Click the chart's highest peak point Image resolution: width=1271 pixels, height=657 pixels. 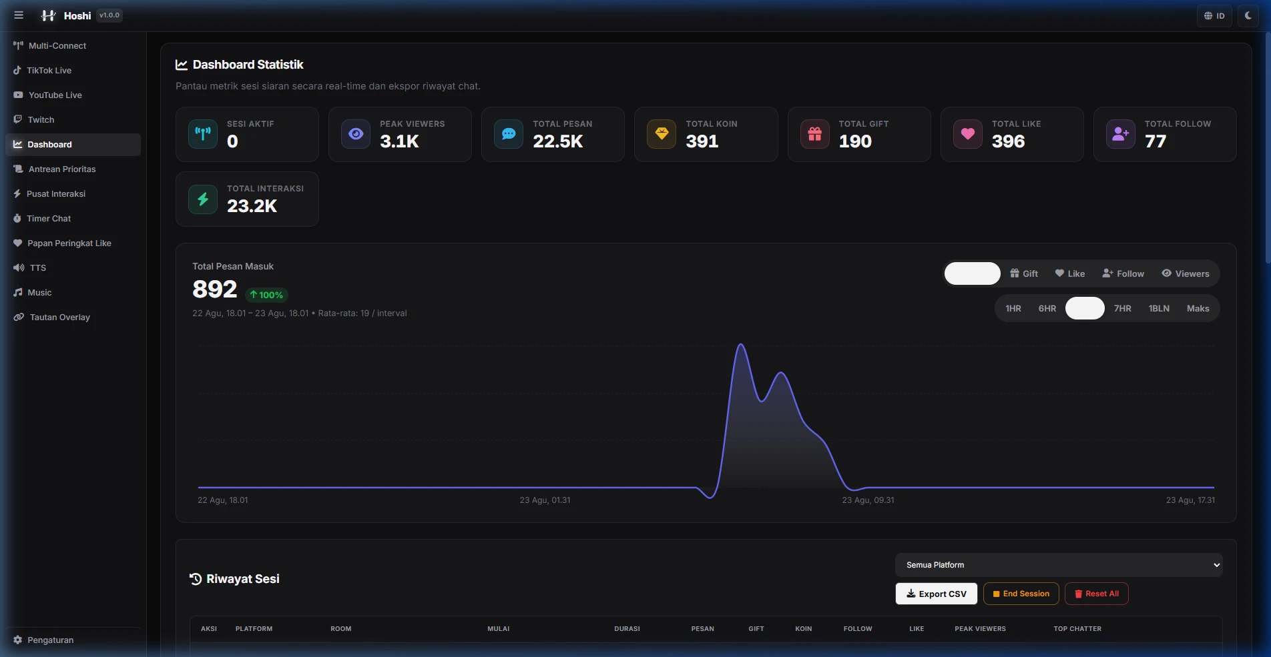point(740,344)
